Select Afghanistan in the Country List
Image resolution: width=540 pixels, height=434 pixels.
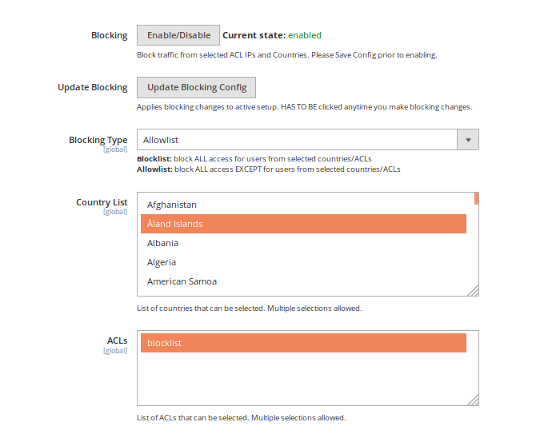point(172,205)
